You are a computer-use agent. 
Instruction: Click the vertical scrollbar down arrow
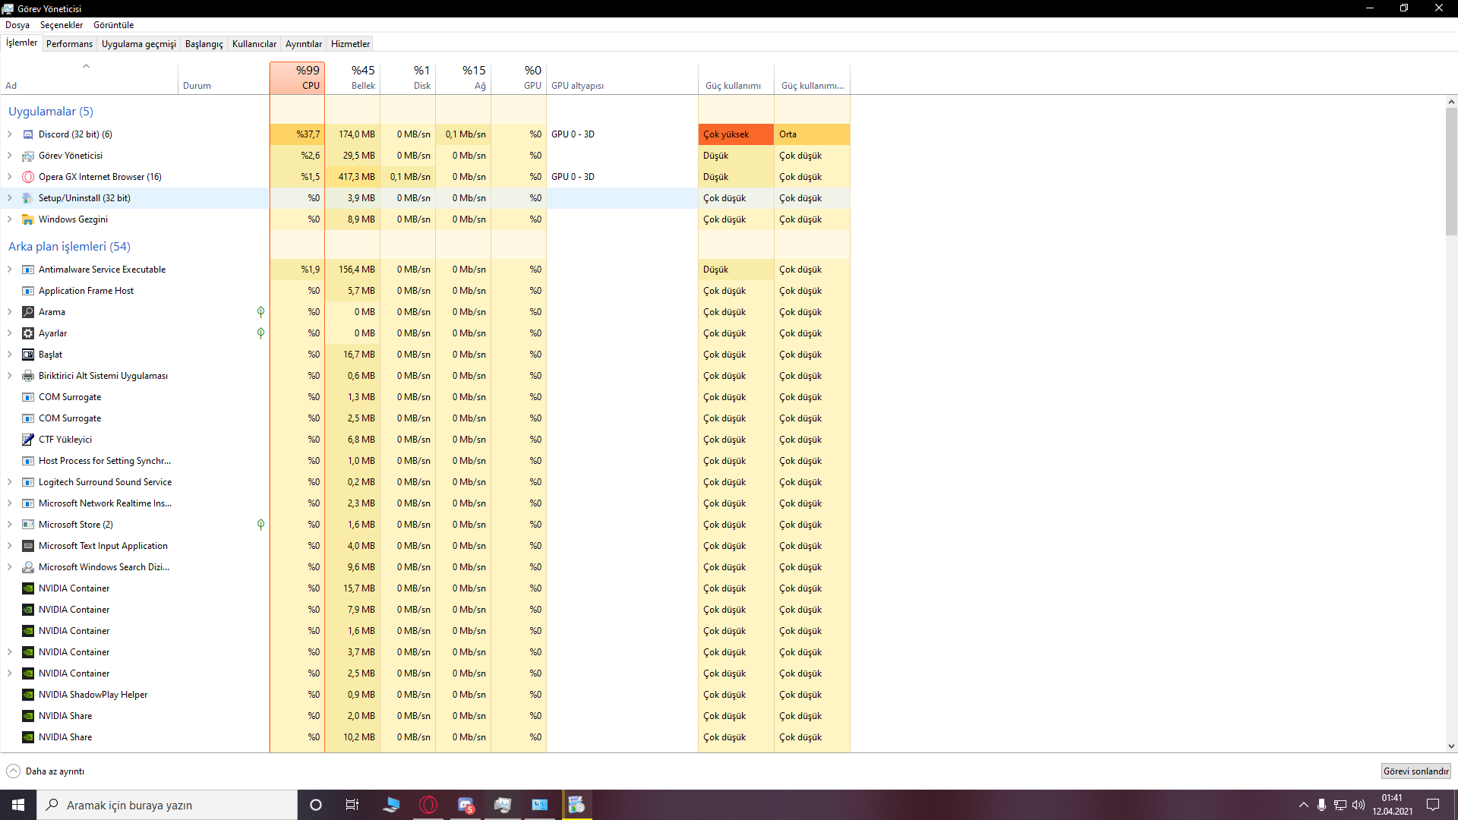click(x=1451, y=746)
